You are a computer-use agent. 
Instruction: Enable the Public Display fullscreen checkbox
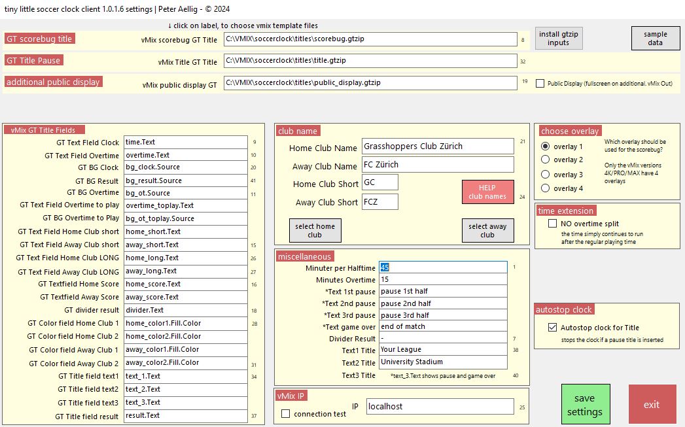point(540,84)
